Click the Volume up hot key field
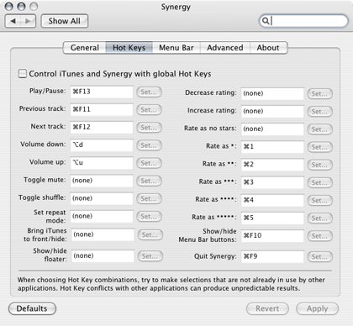This screenshot has width=353, height=326. click(102, 163)
